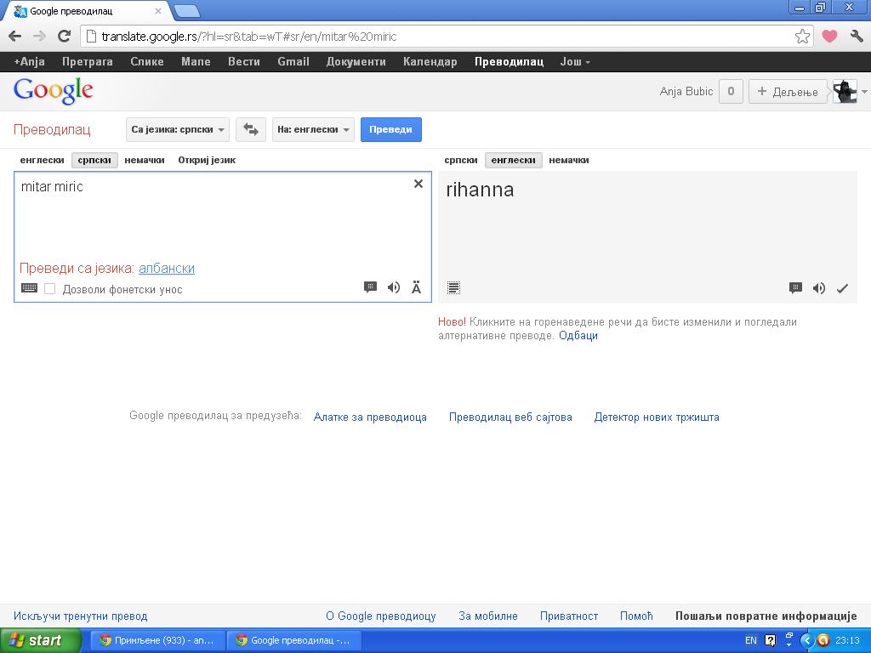Image resolution: width=871 pixels, height=653 pixels.
Task: Select all translated text icon
Action: click(x=454, y=288)
